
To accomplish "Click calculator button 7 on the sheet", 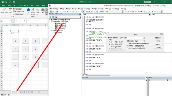I will coord(16,41).
